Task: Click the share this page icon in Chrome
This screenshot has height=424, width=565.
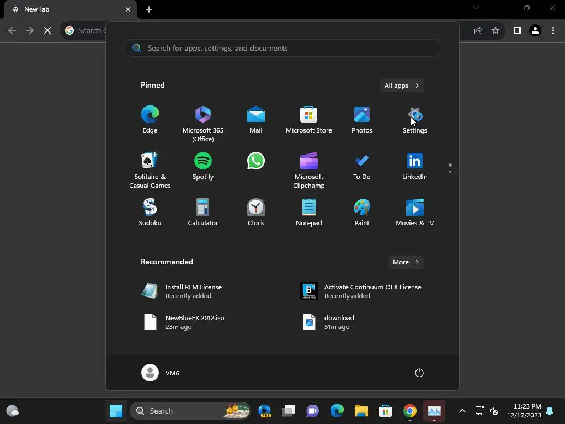Action: coord(478,31)
